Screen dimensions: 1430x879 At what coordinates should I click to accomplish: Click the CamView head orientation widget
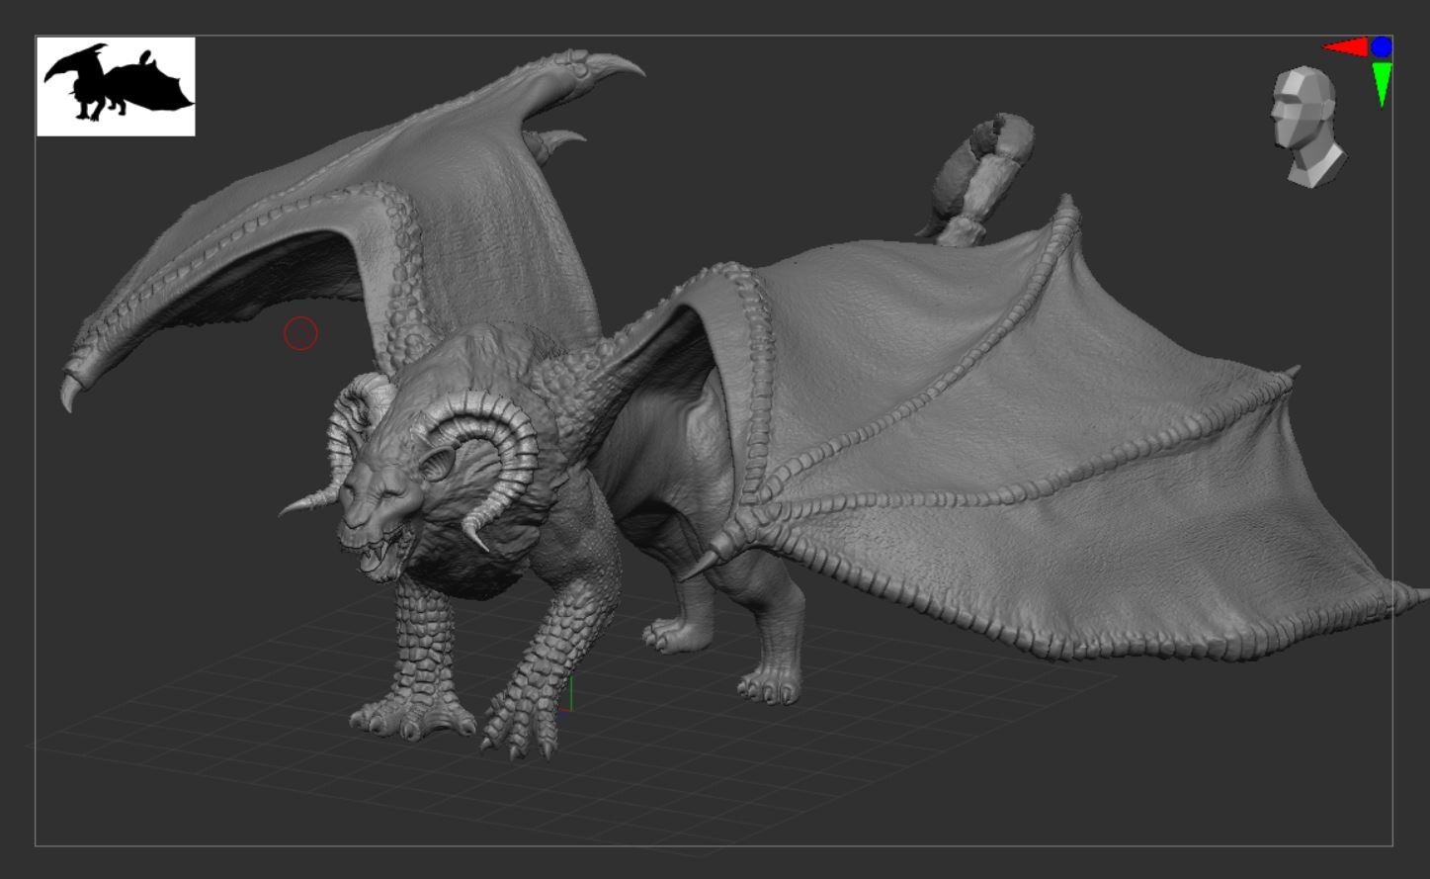1307,127
